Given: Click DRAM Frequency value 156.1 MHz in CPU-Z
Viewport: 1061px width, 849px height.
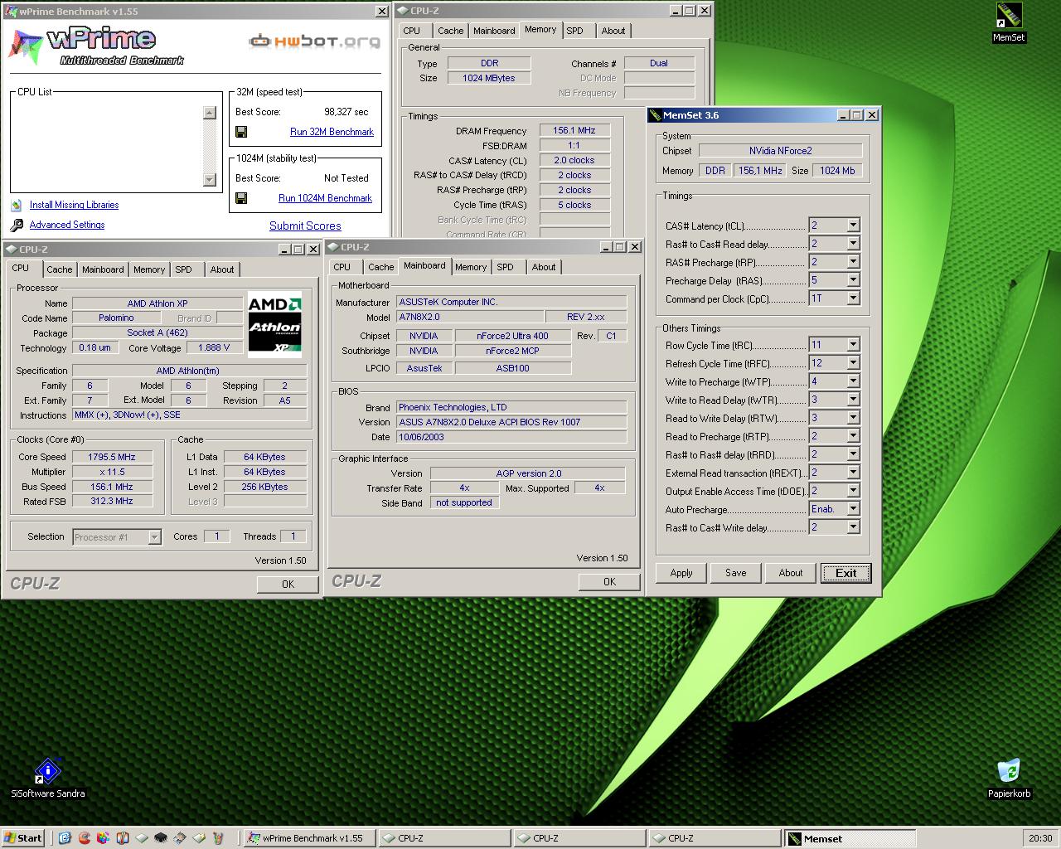Looking at the screenshot, I should 574,130.
